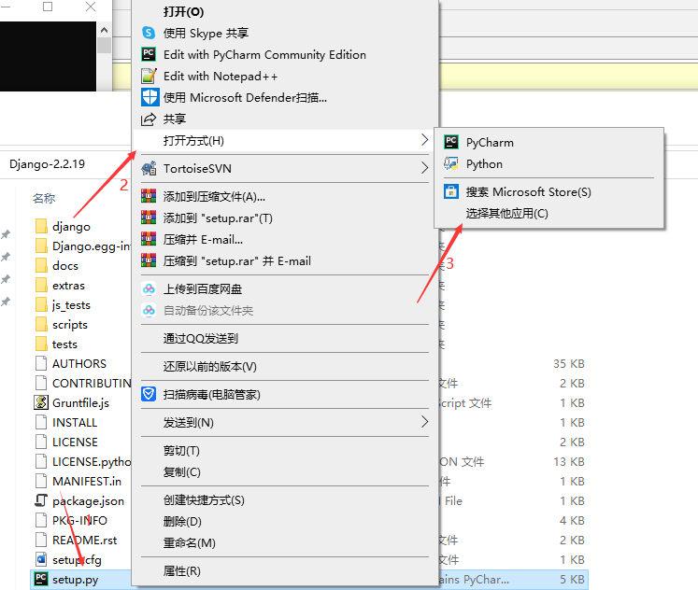698x590 pixels.
Task: Click the Gruntfile.js script icon
Action: coord(41,402)
